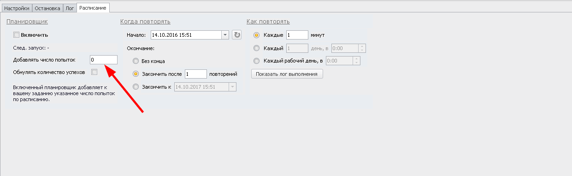
Task: Choose Каждый рабочий день radio option
Action: click(257, 61)
